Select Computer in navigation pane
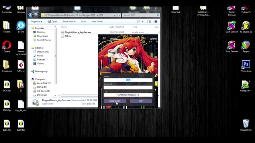 click(38, 79)
